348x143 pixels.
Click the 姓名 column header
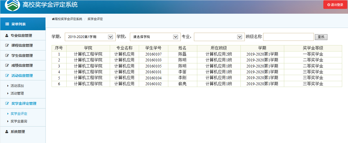click(183, 48)
